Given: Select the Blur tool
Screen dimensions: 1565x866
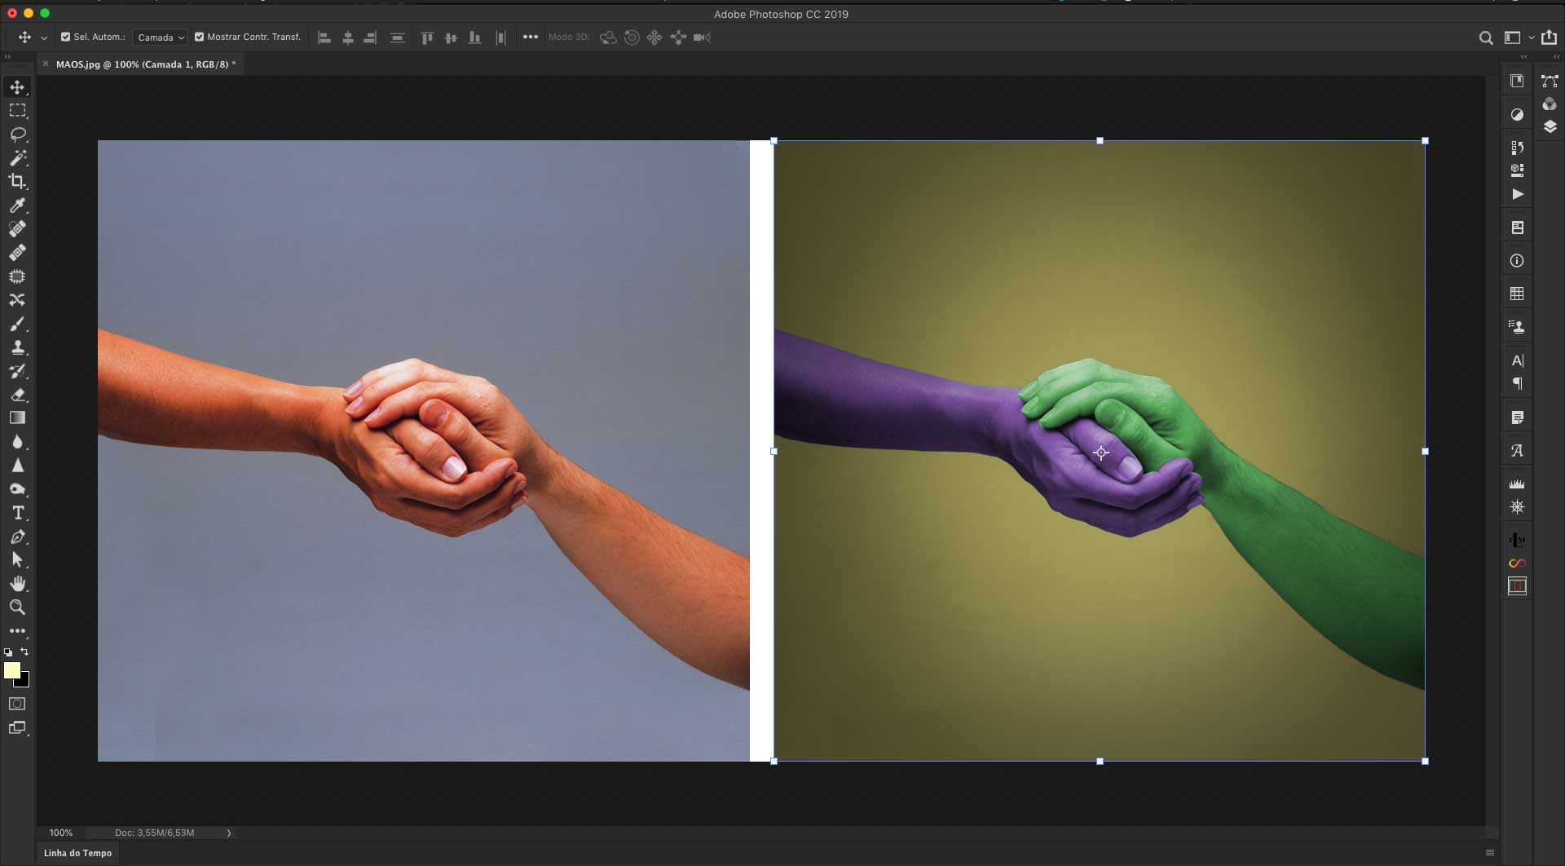Looking at the screenshot, I should point(17,442).
